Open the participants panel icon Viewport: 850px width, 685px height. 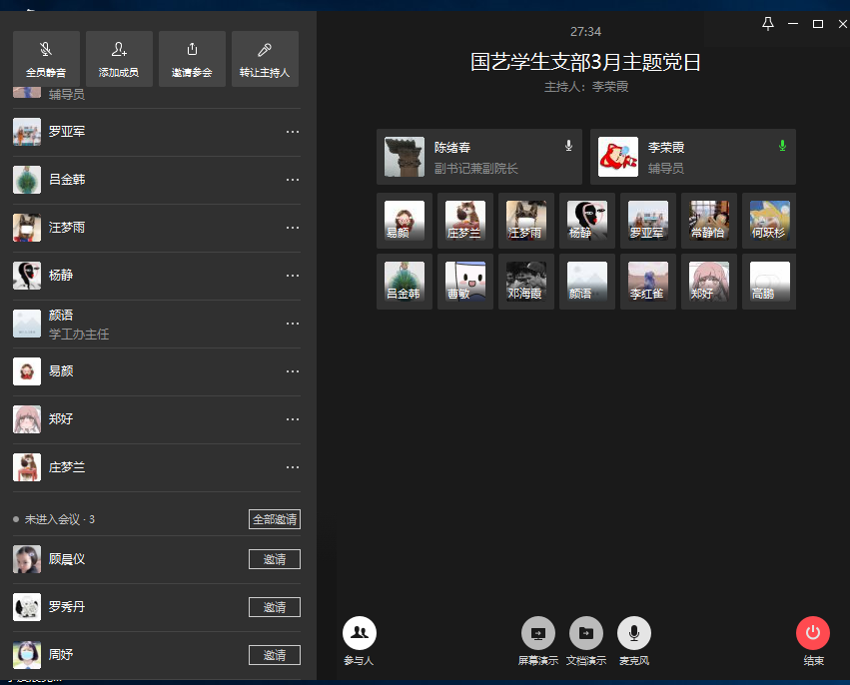(359, 633)
